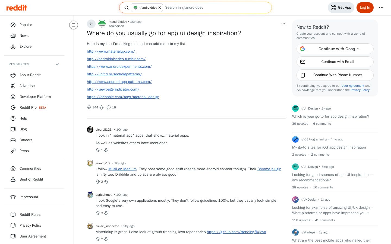Click the Log In button
Image resolution: width=391 pixels, height=244 pixels.
(365, 8)
